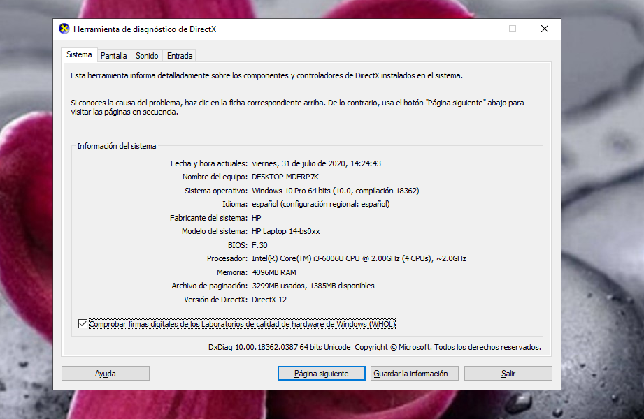Click the 'Archivo de paginación:' label

(x=210, y=286)
